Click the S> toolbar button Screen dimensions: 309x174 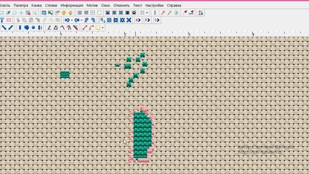tap(157, 20)
